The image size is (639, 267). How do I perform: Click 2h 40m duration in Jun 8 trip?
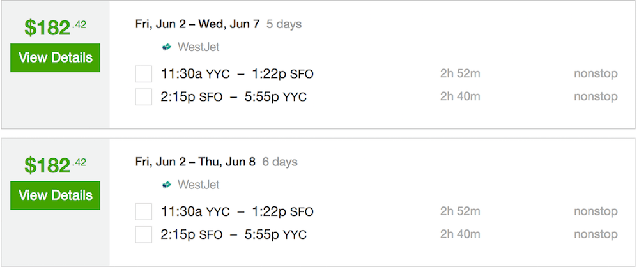click(x=460, y=234)
